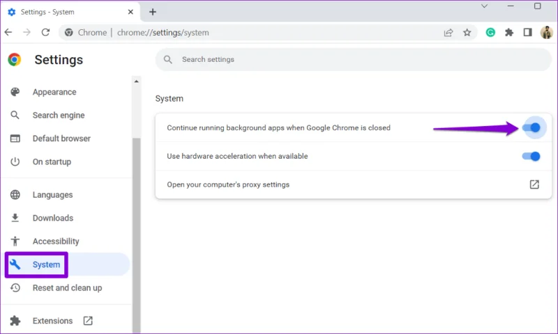Open Appearance settings
The height and width of the screenshot is (334, 558).
click(x=54, y=92)
